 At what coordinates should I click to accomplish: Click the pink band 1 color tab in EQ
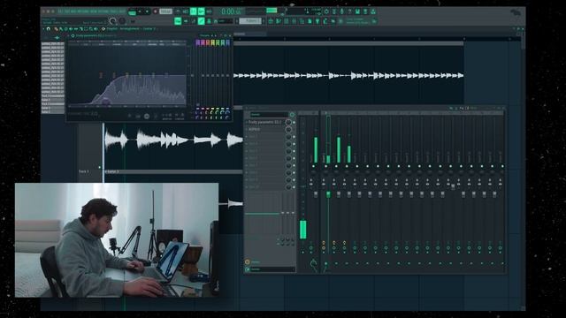(198, 42)
